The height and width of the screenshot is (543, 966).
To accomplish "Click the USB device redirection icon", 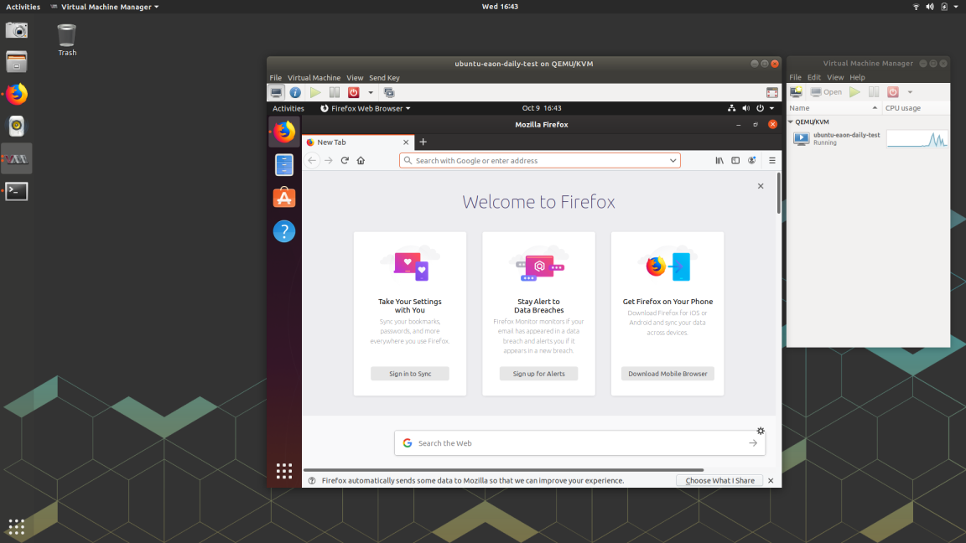I will (x=389, y=92).
